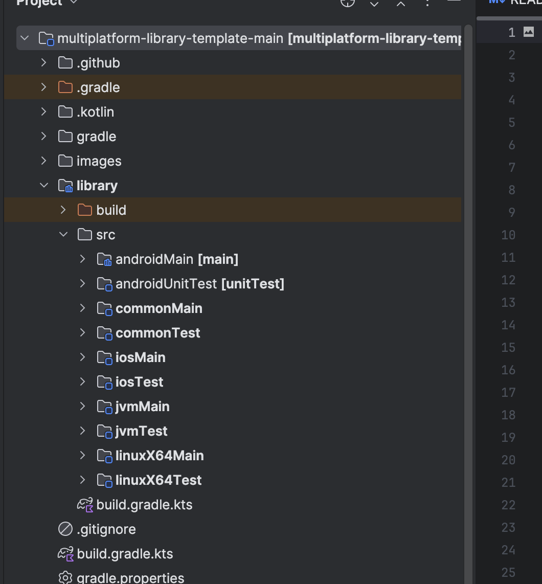Select the build folder under library
The height and width of the screenshot is (584, 542).
(x=111, y=210)
